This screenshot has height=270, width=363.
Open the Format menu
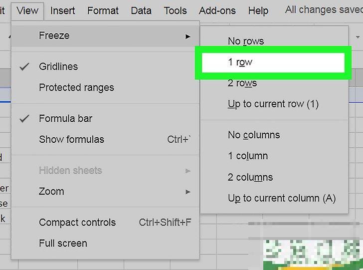tap(103, 10)
